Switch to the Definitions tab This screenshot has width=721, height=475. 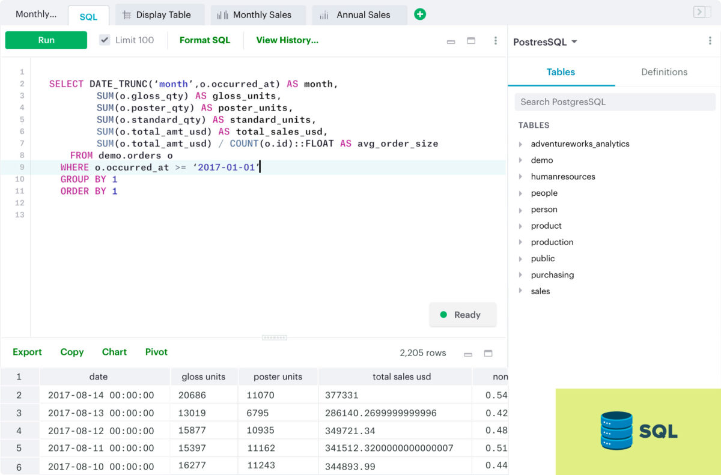pos(664,72)
